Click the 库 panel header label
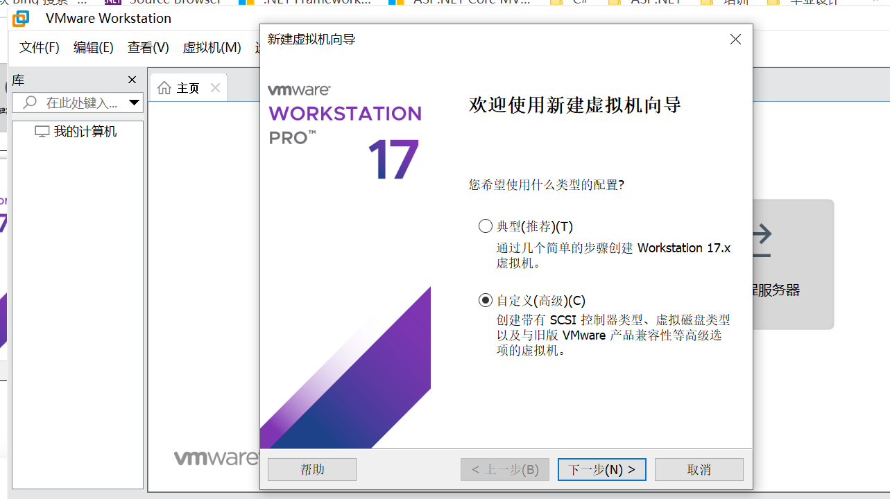Image resolution: width=890 pixels, height=499 pixels. pyautogui.click(x=18, y=80)
